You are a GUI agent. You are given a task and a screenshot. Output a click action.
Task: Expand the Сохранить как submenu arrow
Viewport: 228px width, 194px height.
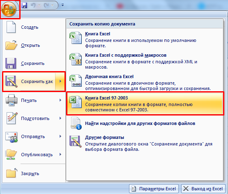click(60, 81)
